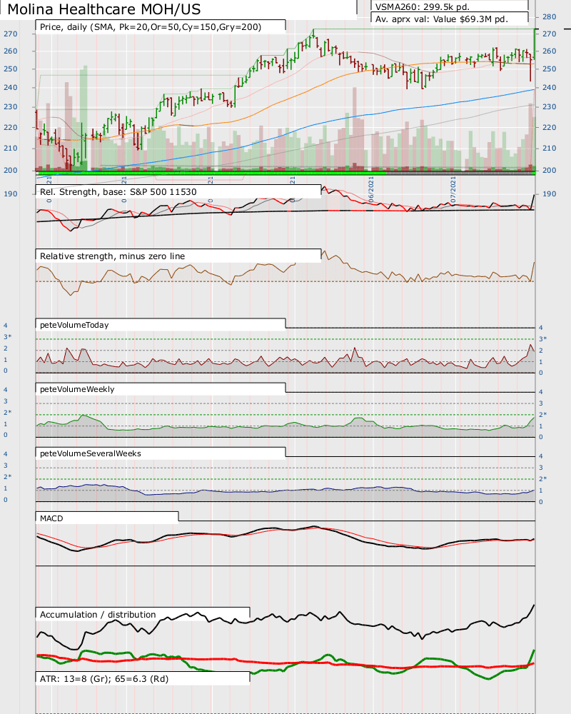Screen dimensions: 571x714
Task: Click the 3* level label on peteVolumeToday right axis
Action: (542, 338)
